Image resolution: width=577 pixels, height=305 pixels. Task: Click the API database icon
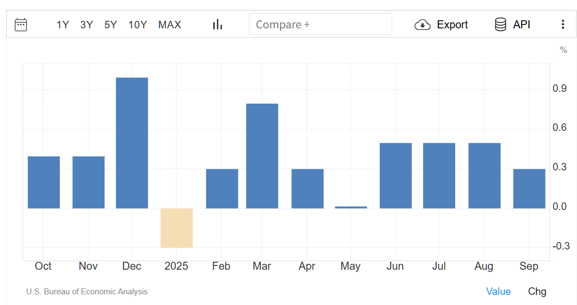click(x=501, y=25)
